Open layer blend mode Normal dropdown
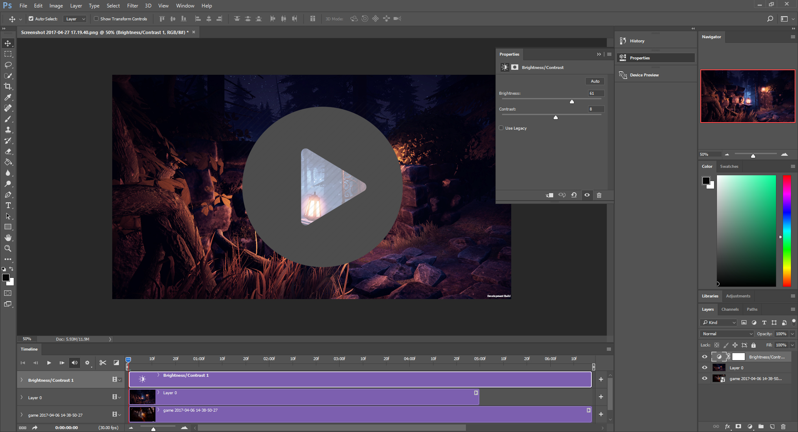The image size is (798, 432). [727, 334]
